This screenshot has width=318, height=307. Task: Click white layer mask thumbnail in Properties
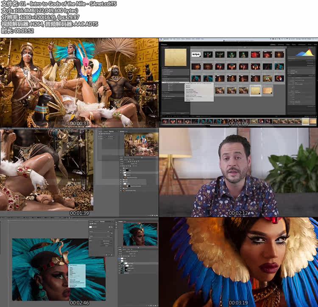point(90,227)
